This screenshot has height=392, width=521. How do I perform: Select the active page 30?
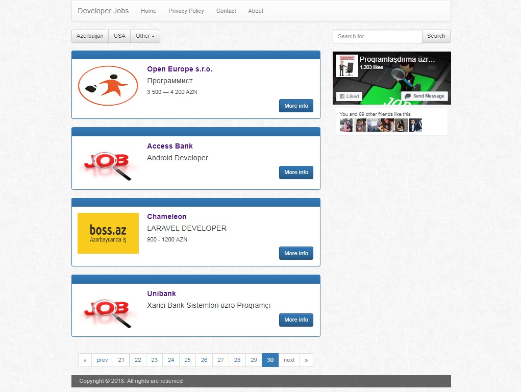click(x=270, y=360)
